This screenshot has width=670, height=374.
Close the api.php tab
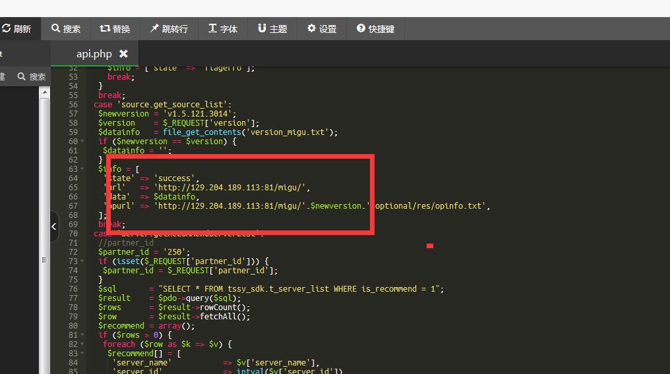123,54
